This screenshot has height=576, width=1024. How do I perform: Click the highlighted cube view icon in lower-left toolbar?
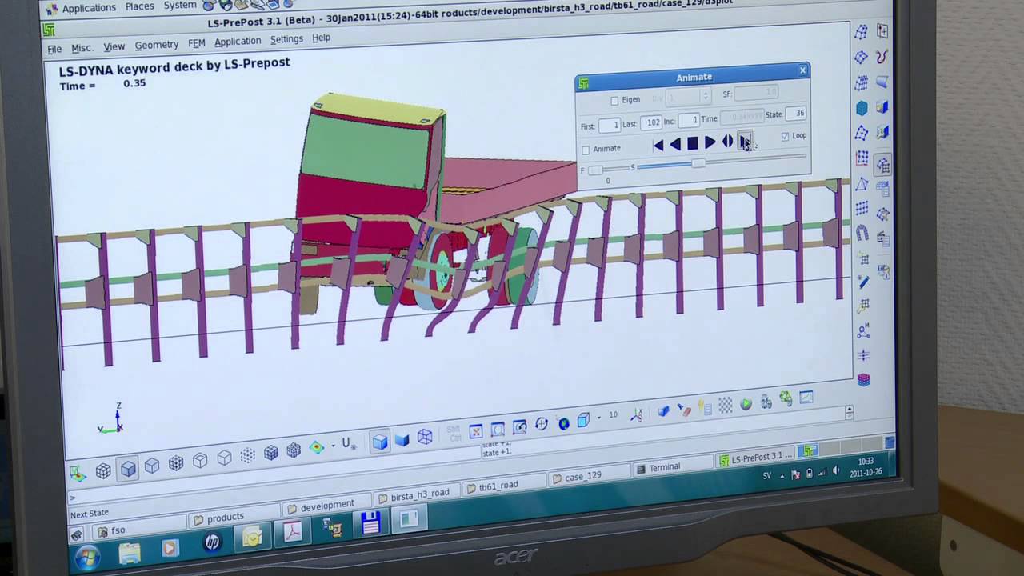(x=128, y=470)
